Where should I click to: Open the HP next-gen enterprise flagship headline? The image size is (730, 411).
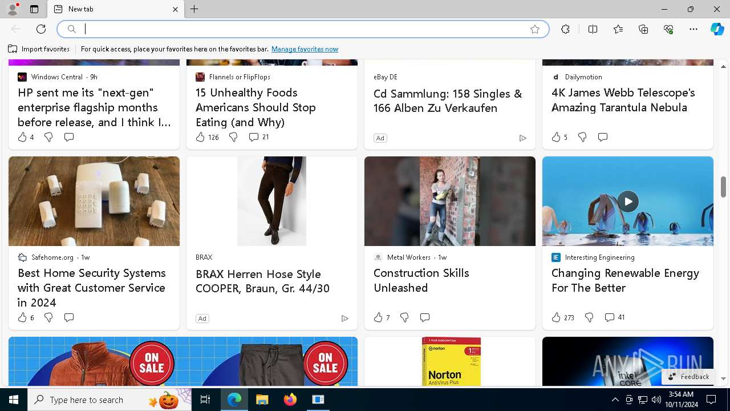point(94,107)
